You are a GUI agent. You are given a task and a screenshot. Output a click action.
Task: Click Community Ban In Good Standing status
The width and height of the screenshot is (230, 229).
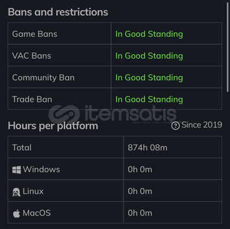[x=149, y=78]
